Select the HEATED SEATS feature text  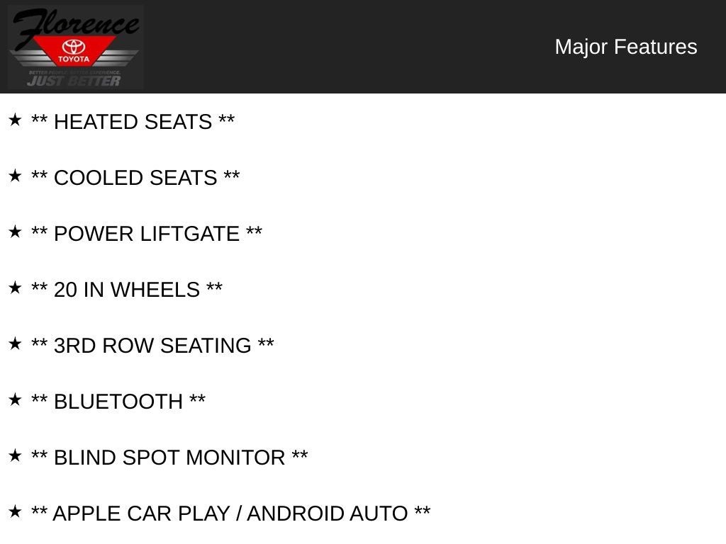[133, 122]
